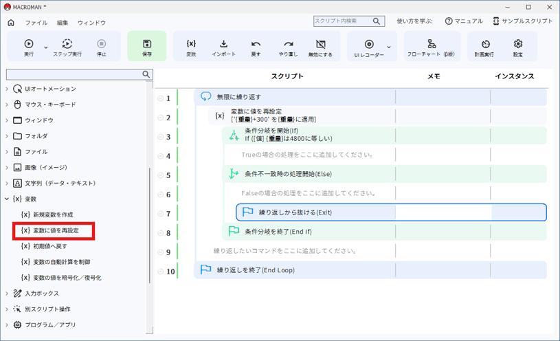Screen dimensions: 560x341
Task: Open the マニュアル link
Action: point(464,21)
